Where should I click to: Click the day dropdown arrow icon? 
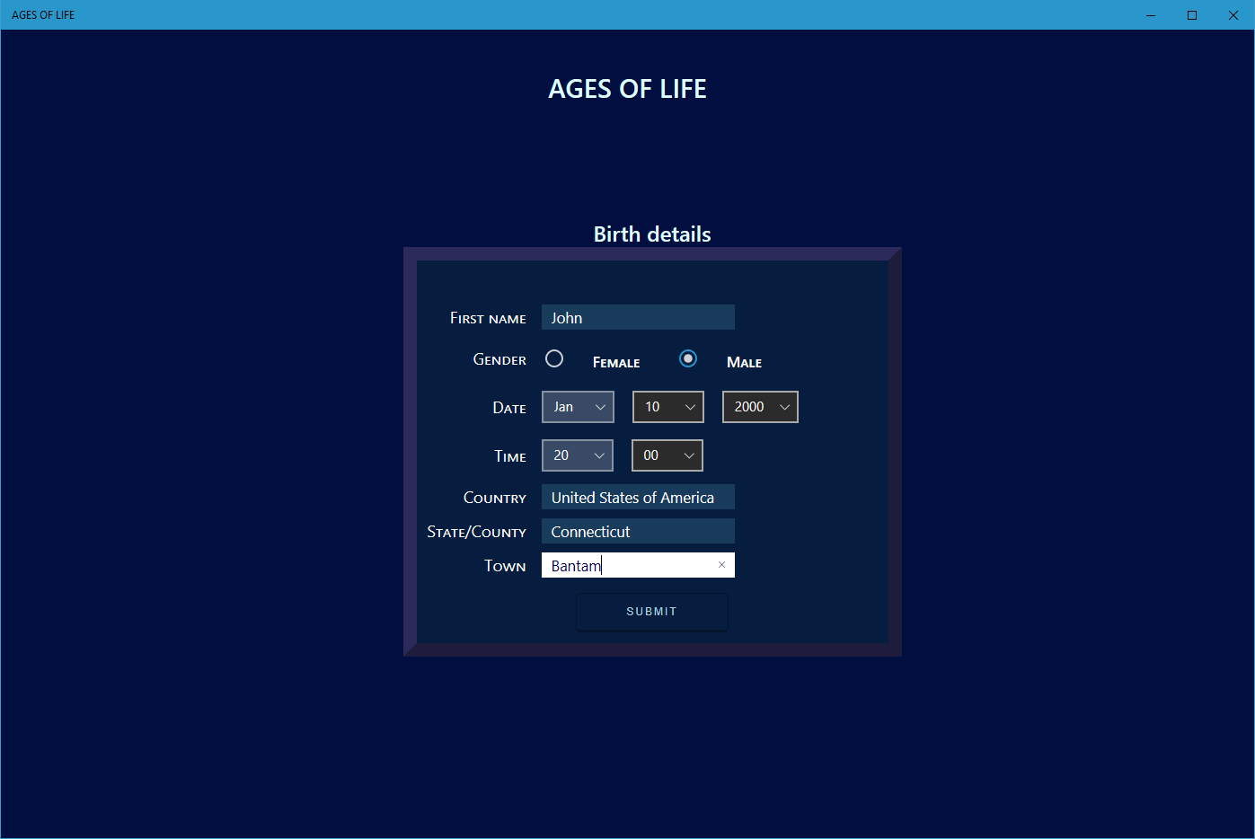690,406
